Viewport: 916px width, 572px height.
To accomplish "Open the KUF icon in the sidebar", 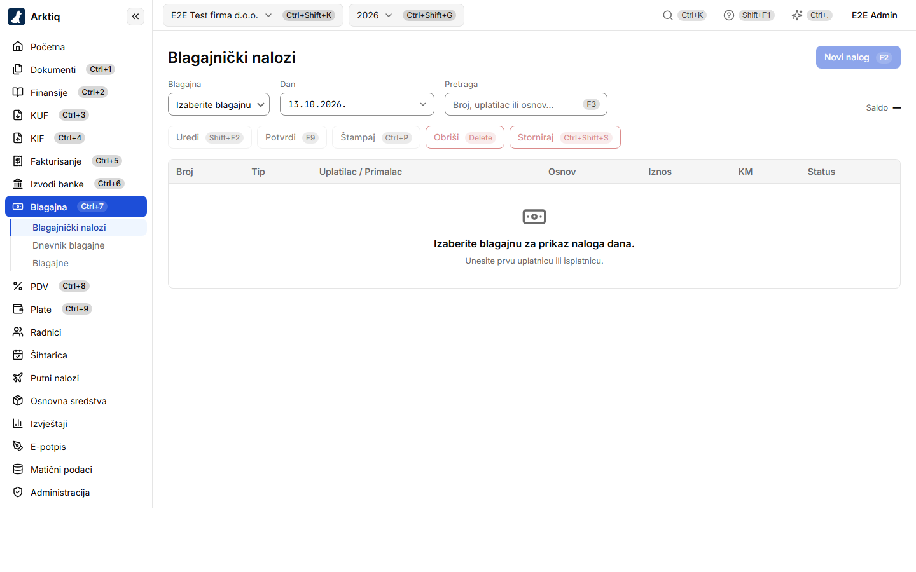I will [x=18, y=115].
